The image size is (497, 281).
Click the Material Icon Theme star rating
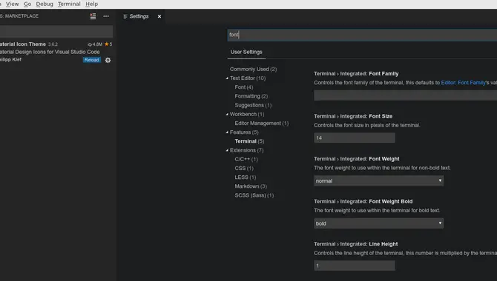point(108,44)
